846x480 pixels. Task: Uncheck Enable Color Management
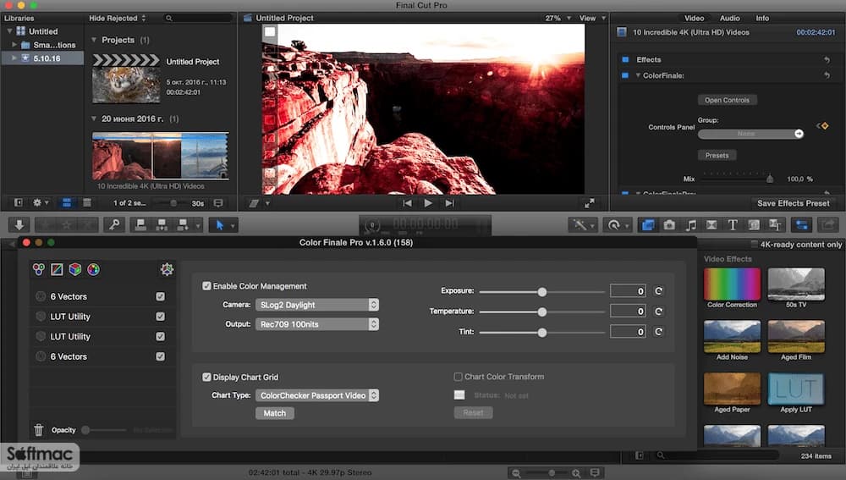(206, 285)
